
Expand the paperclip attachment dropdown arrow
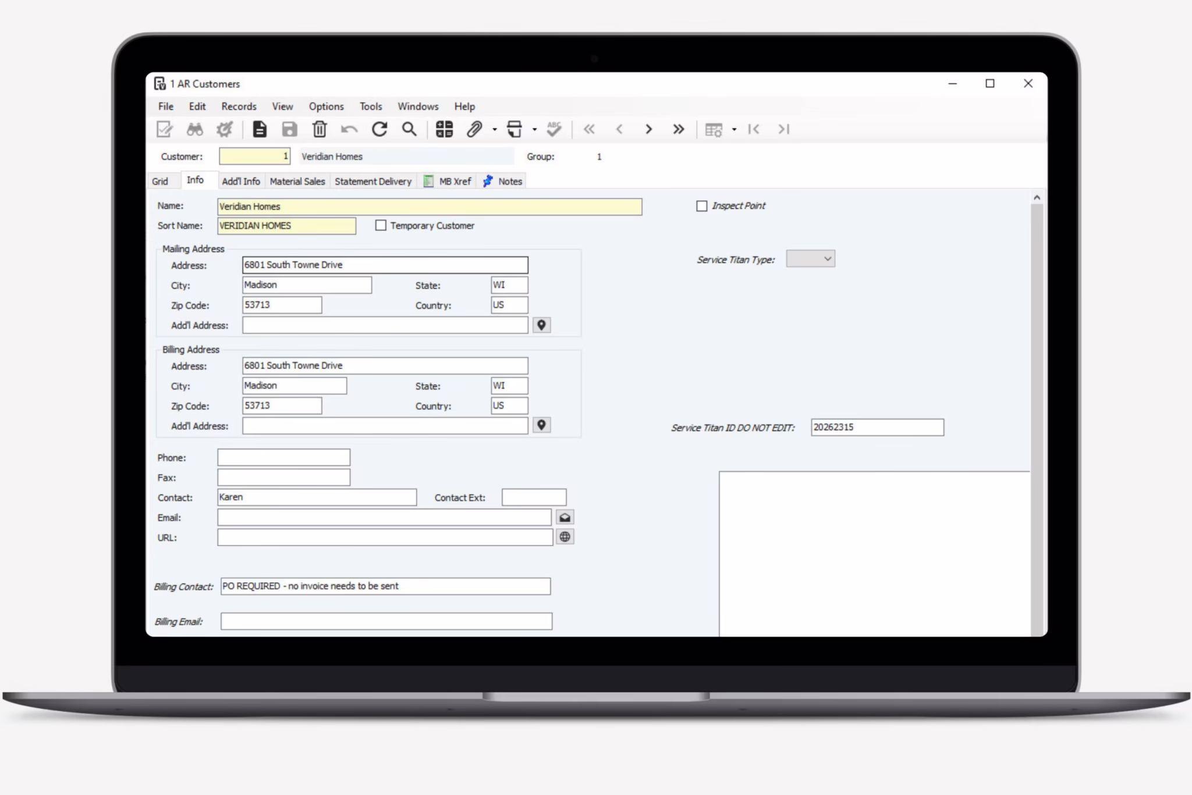(495, 130)
